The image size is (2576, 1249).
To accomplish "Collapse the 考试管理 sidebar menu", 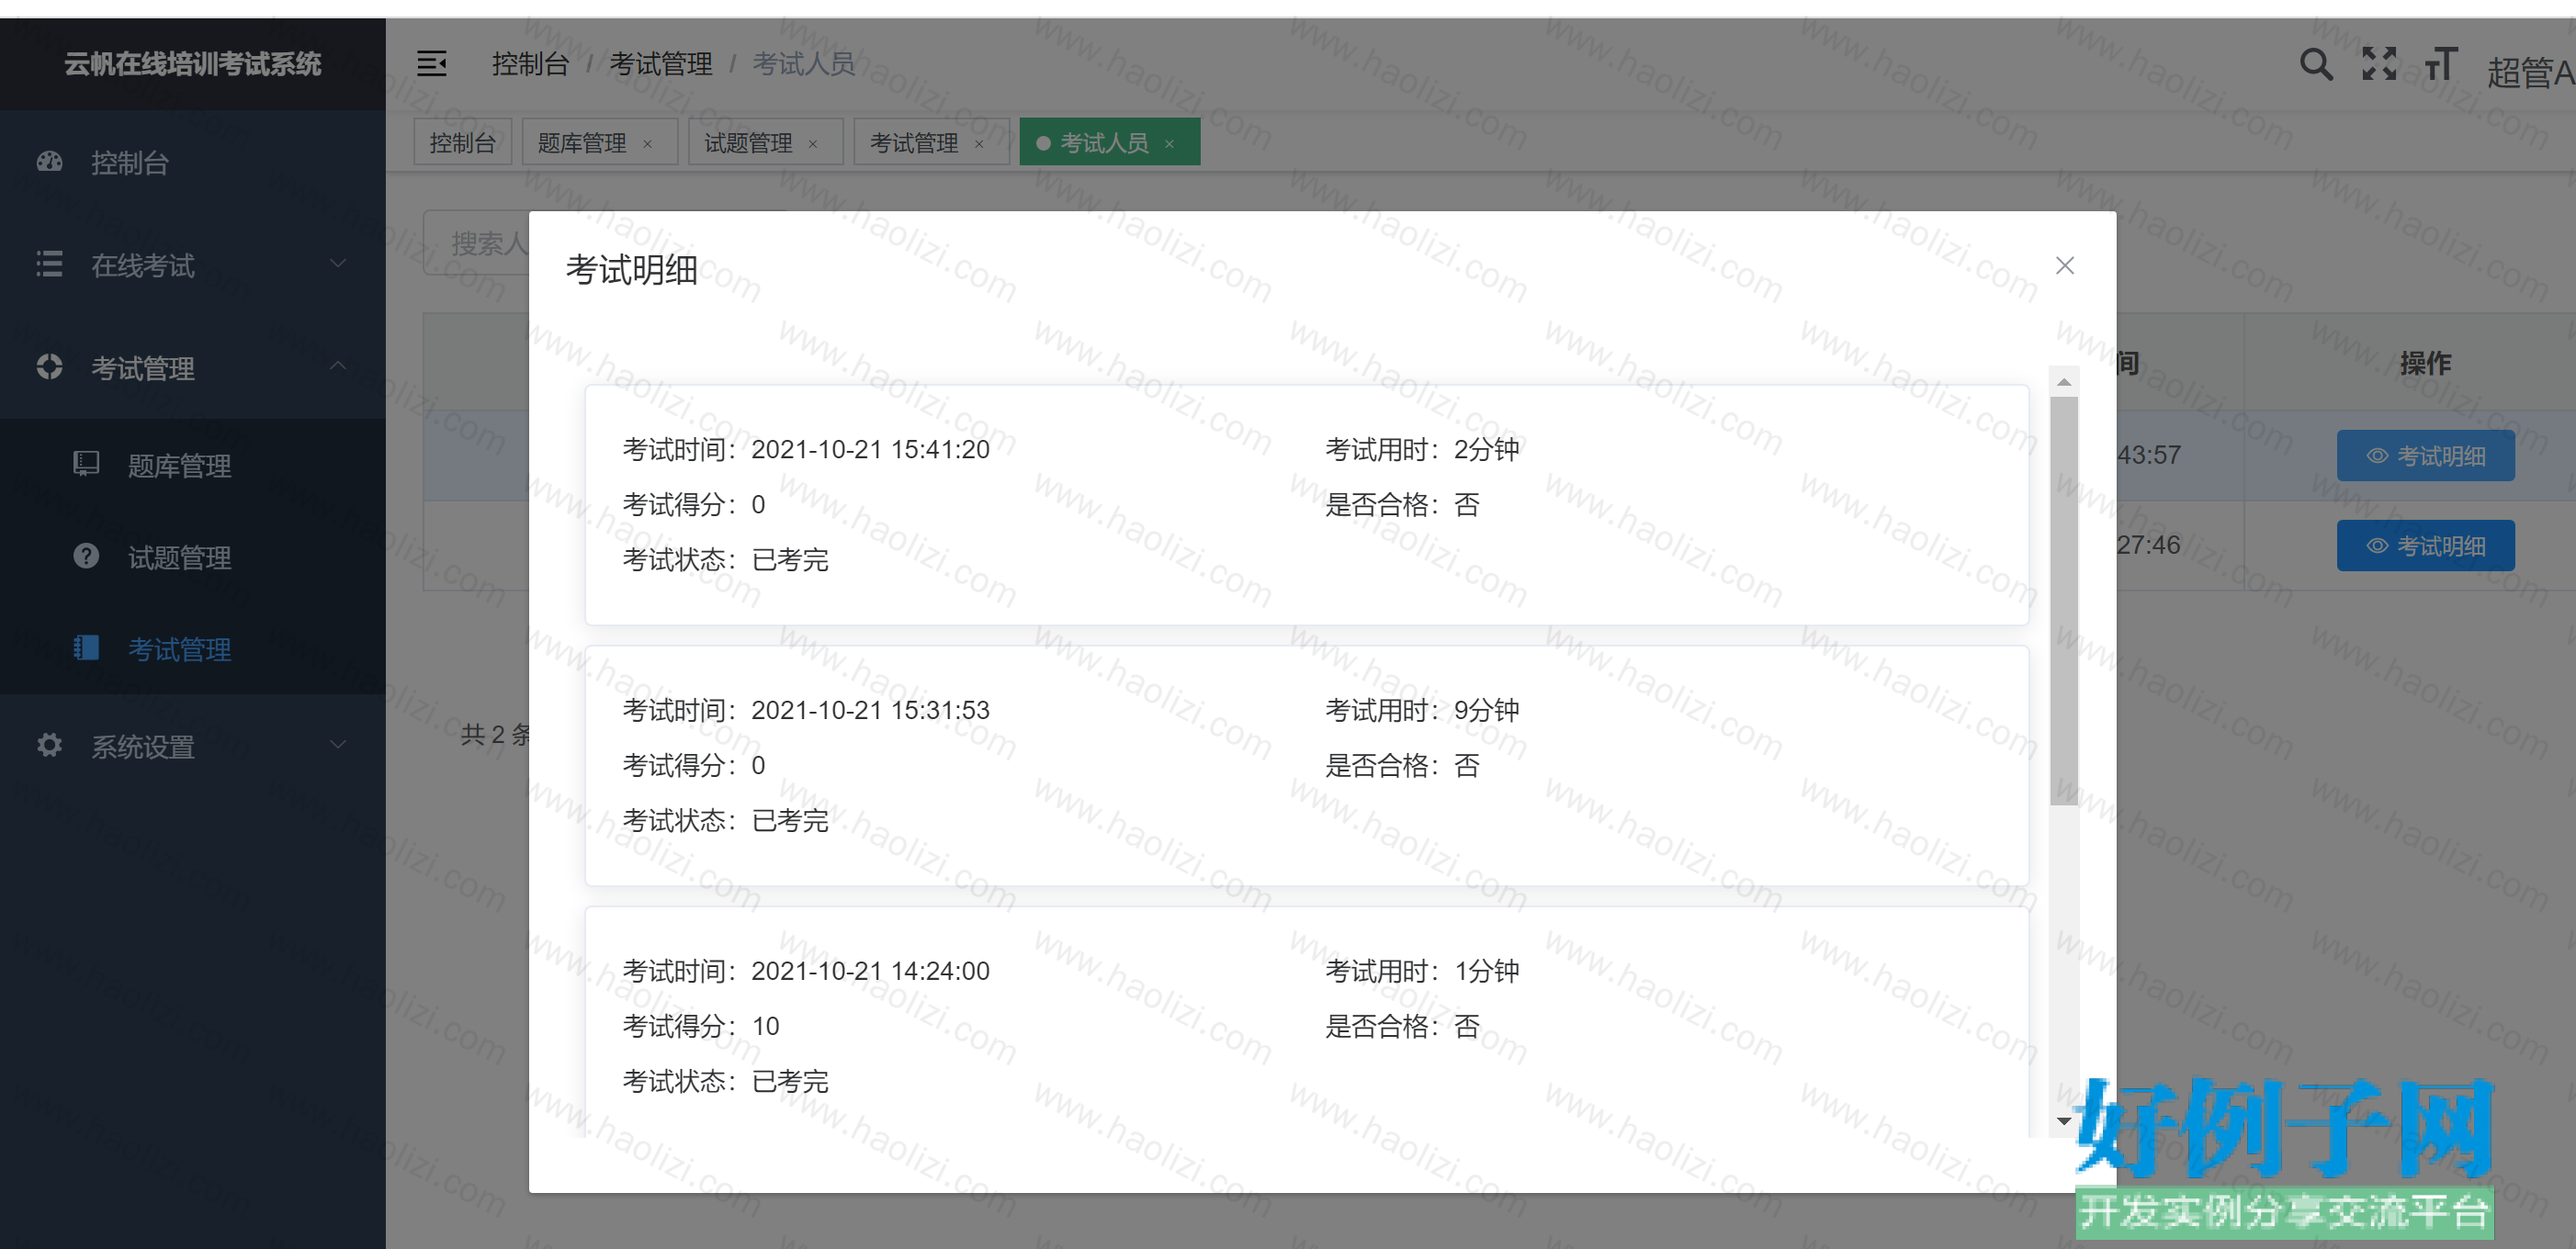I will click(x=192, y=367).
